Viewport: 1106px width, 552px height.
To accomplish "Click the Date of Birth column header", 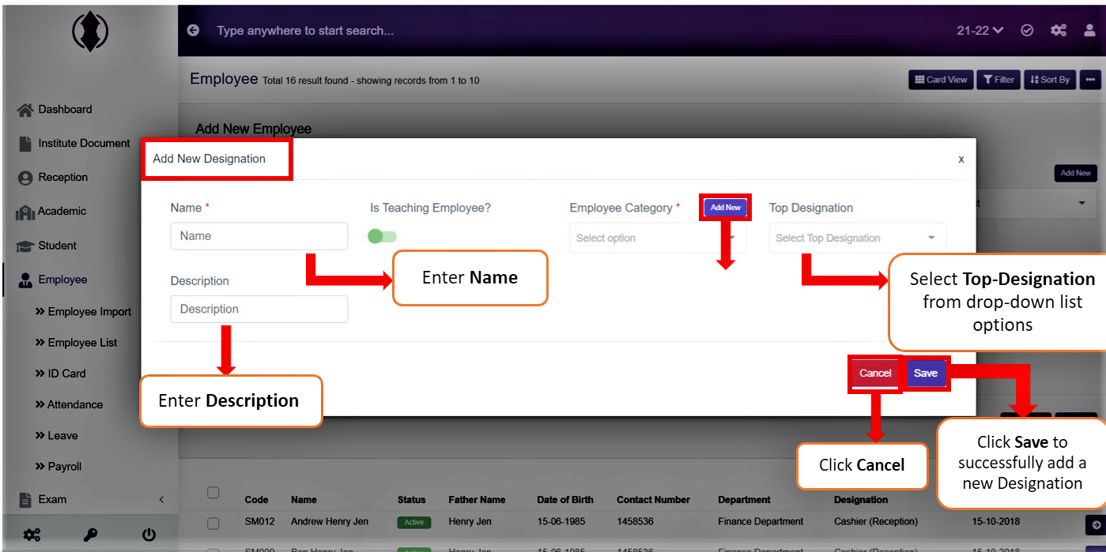I will pos(565,500).
